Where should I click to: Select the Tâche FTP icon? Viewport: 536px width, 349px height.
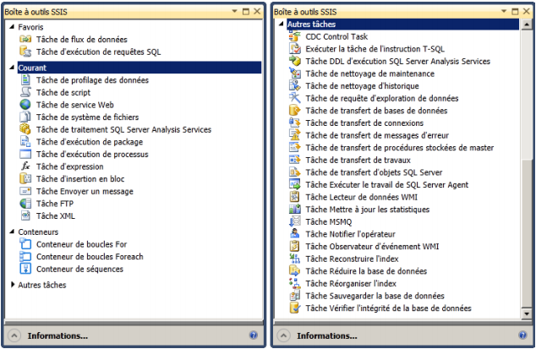(x=25, y=204)
